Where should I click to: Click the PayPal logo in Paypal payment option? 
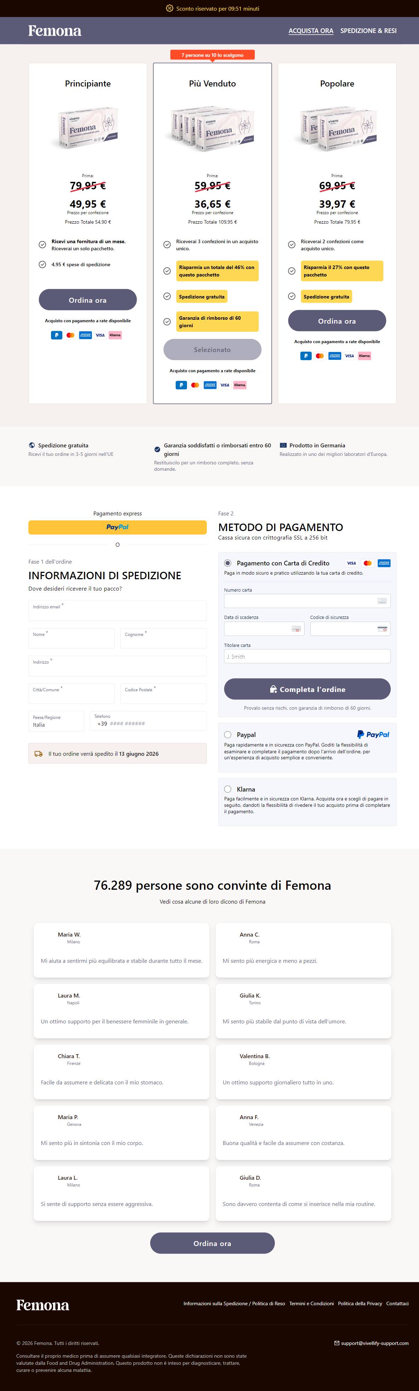[373, 734]
